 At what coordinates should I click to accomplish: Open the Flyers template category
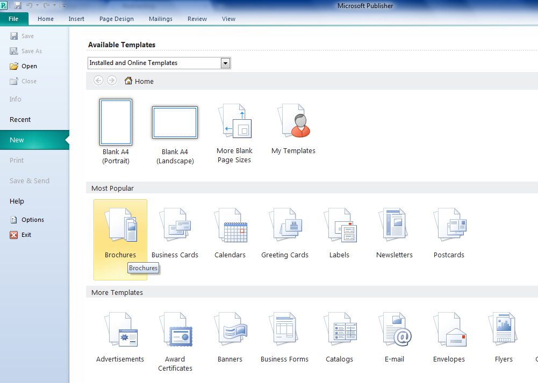pyautogui.click(x=504, y=337)
